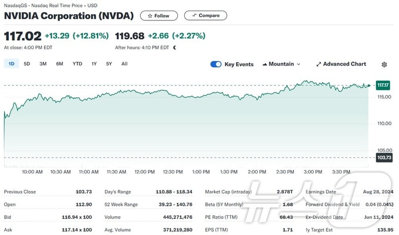Expand the Mountain chart type dropdown
The width and height of the screenshot is (399, 235).
pyautogui.click(x=281, y=64)
